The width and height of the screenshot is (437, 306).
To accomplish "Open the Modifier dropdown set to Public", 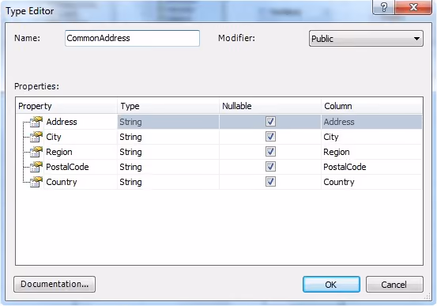I will tap(366, 39).
